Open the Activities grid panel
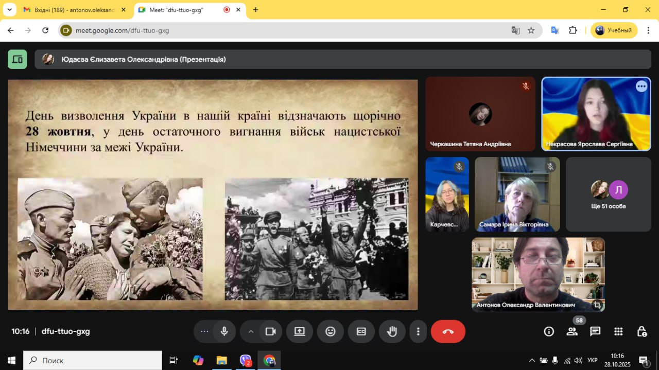This screenshot has height=370, width=659. (618, 331)
